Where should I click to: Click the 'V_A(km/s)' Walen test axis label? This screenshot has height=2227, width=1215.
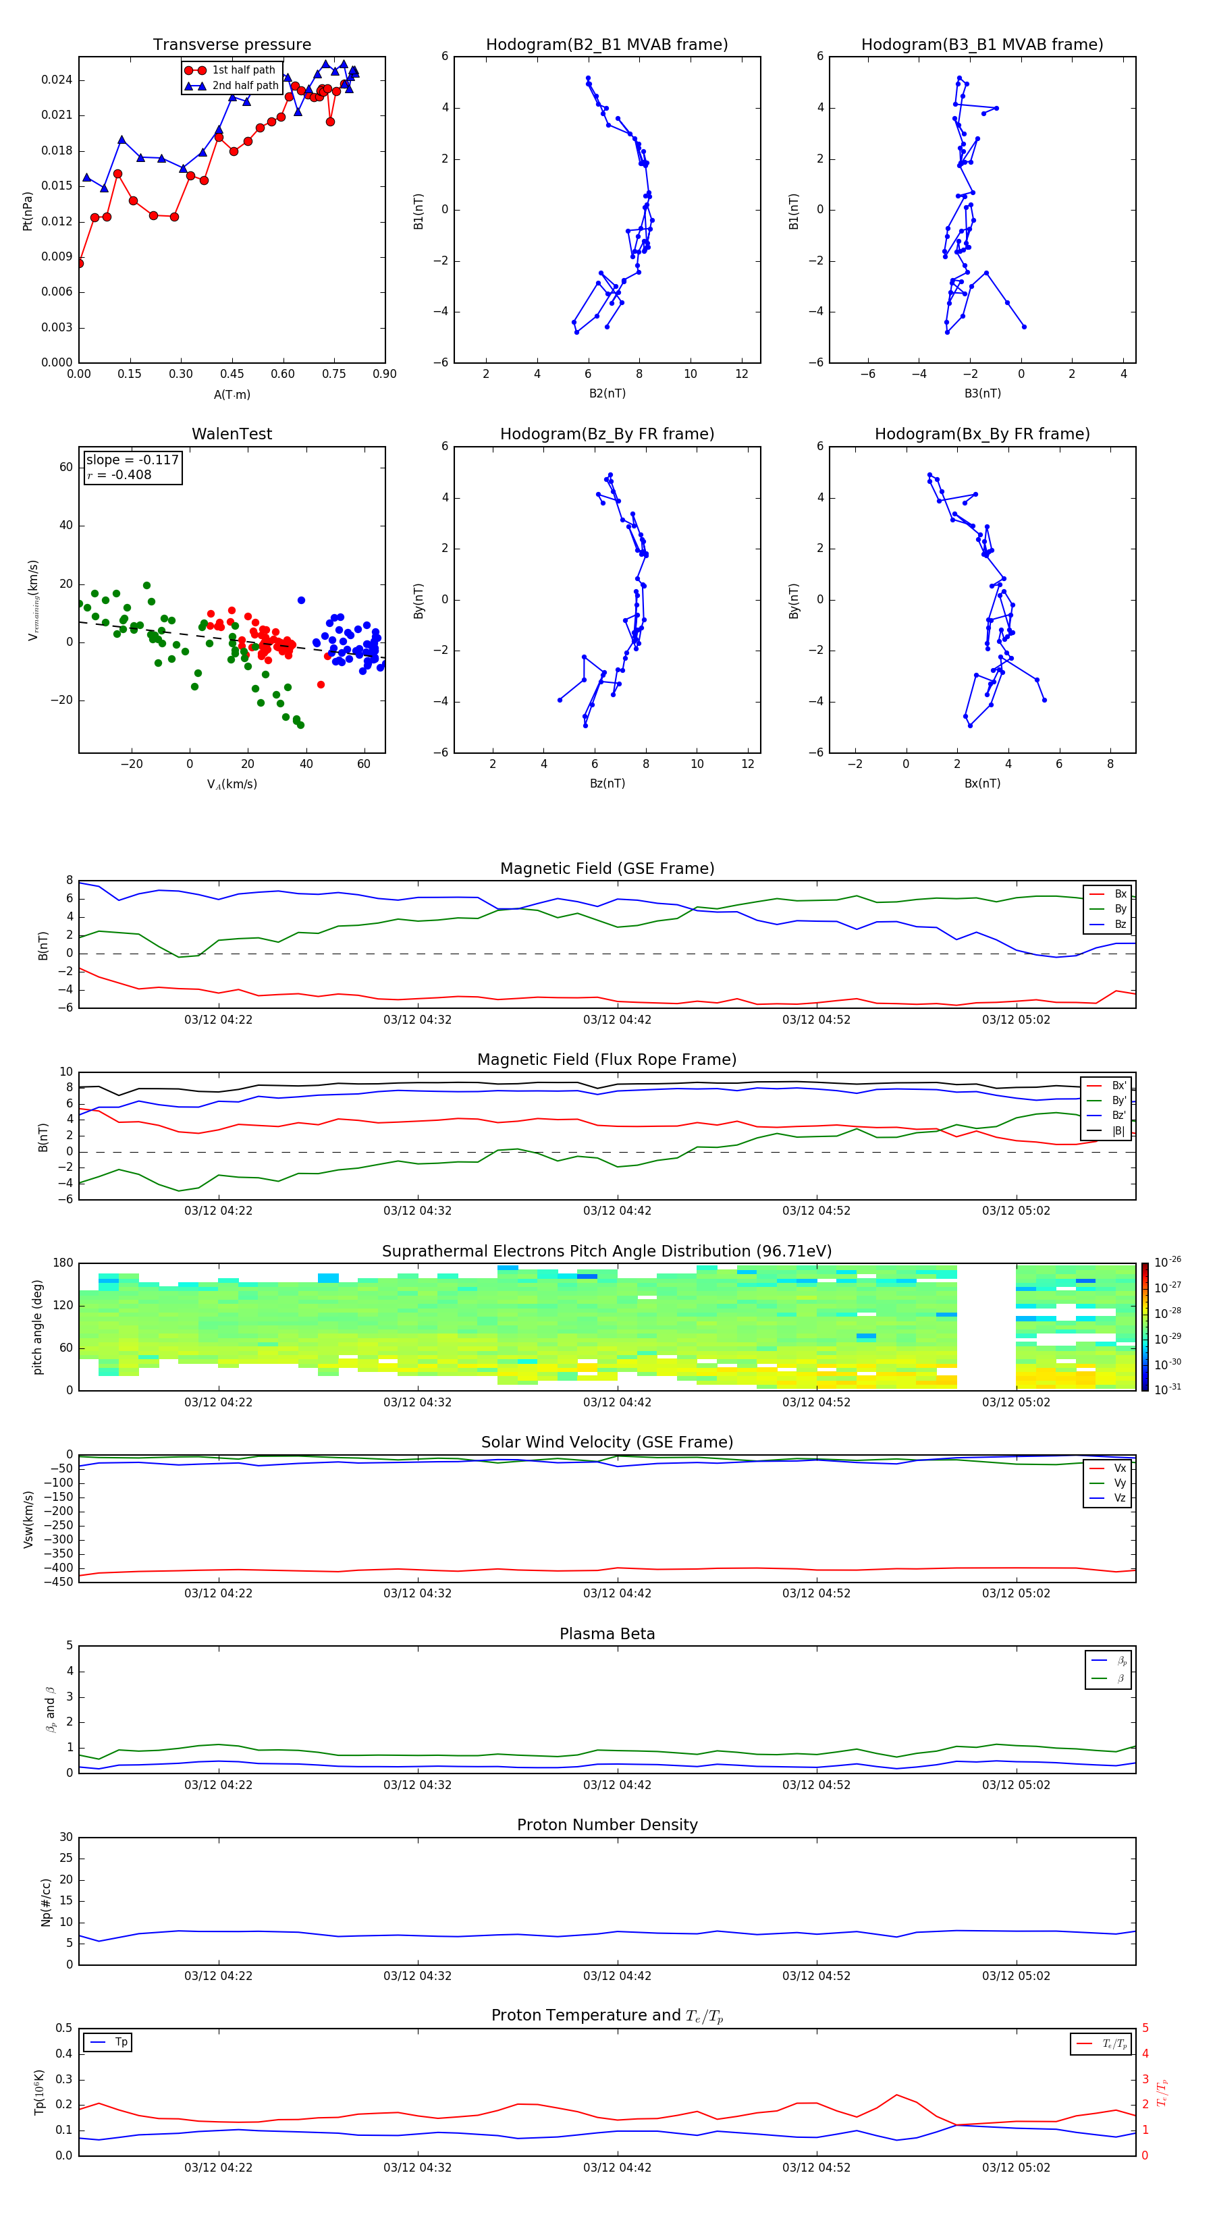pyautogui.click(x=232, y=784)
